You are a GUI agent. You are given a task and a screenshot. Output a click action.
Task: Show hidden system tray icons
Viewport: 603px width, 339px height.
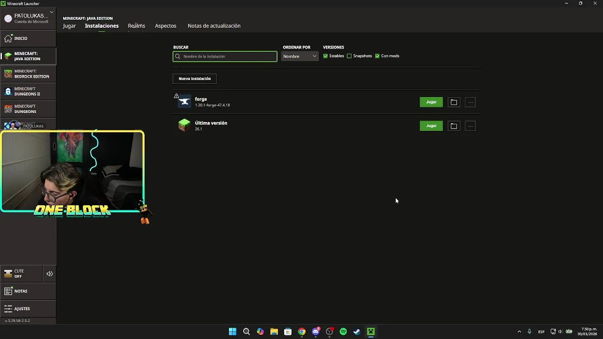coord(519,331)
